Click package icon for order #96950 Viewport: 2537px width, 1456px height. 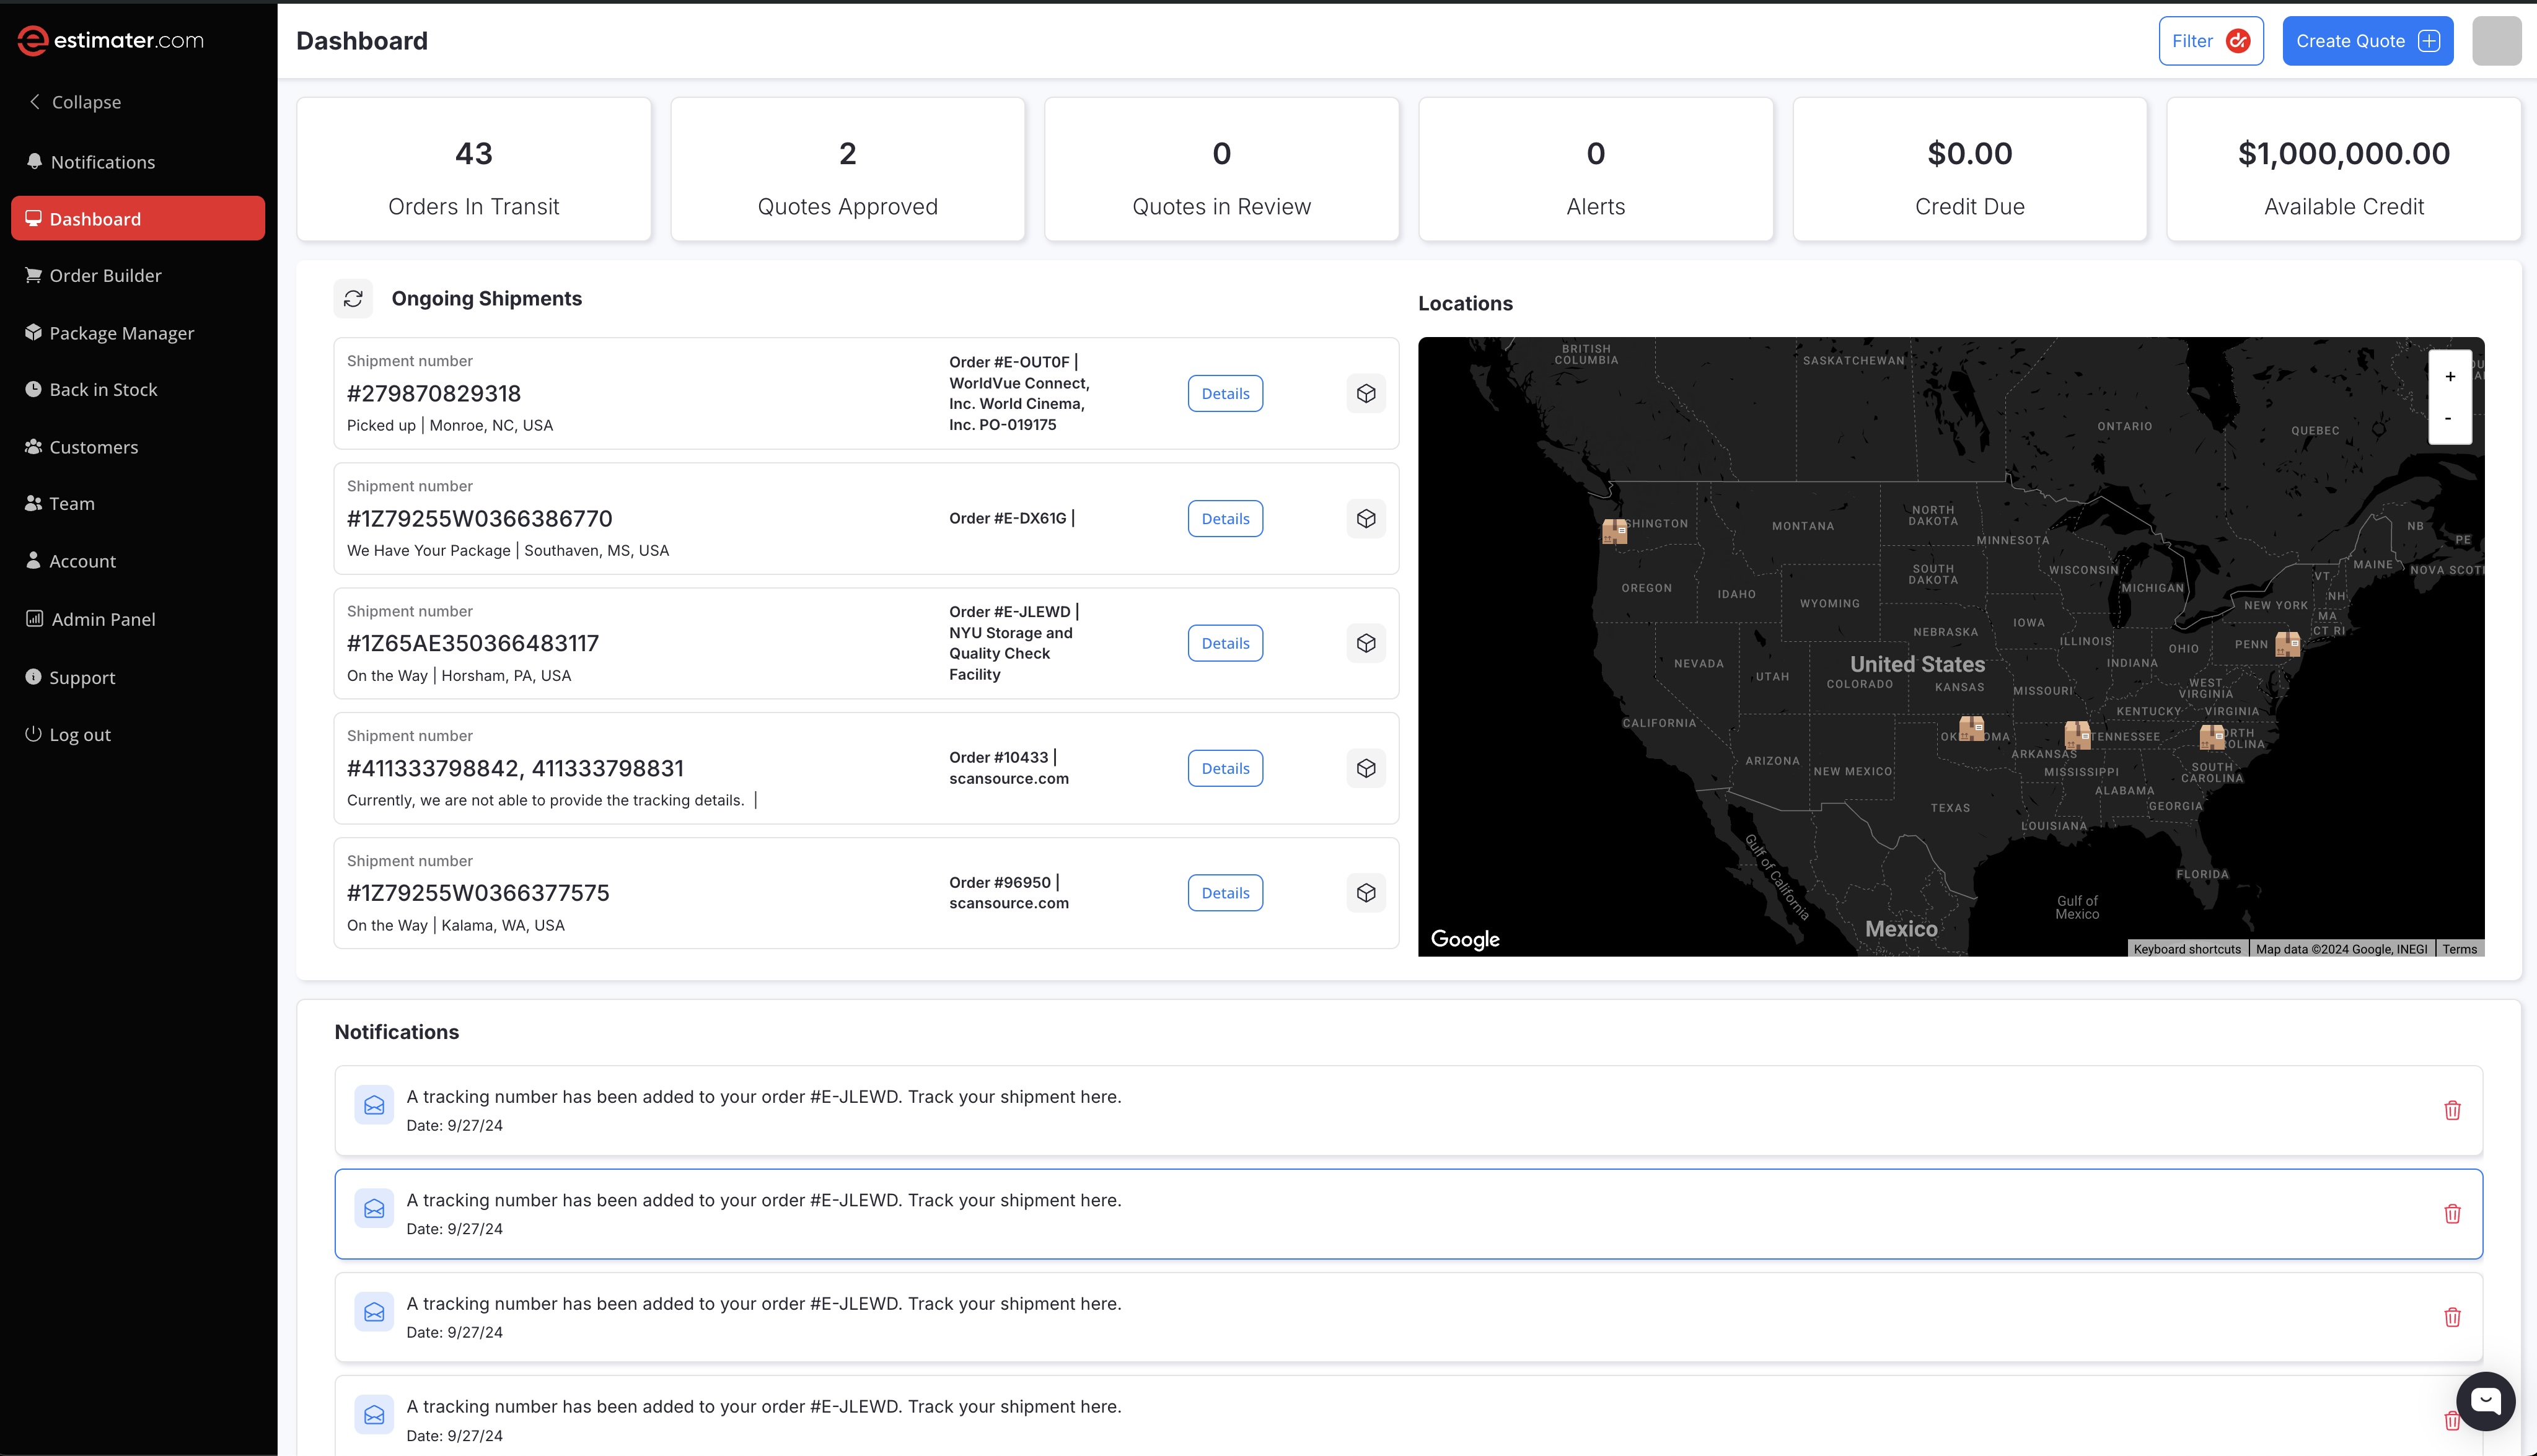pyautogui.click(x=1366, y=893)
